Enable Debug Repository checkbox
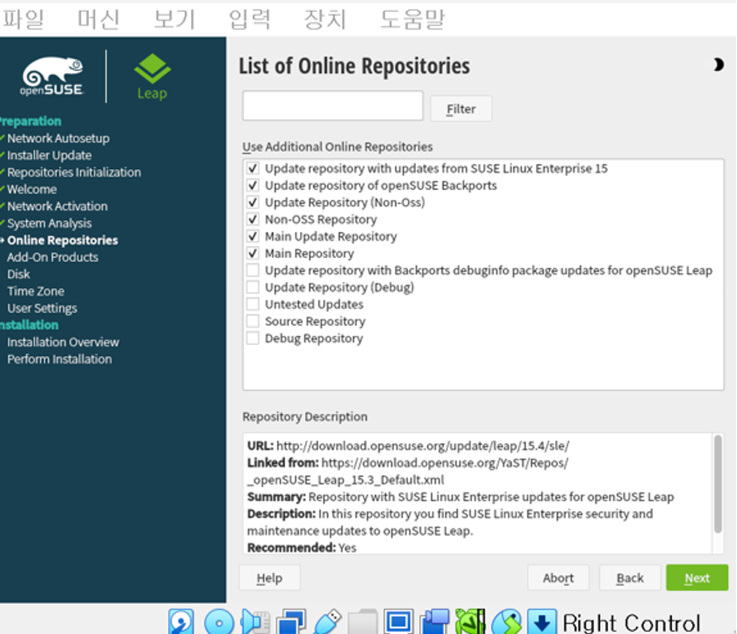The image size is (737, 634). coord(253,338)
